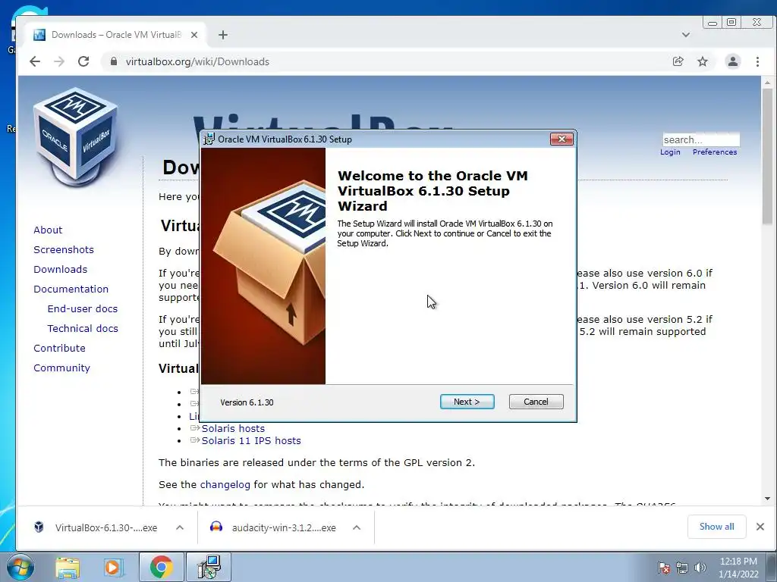The width and height of the screenshot is (777, 582).
Task: Open downloaded audacity-win-3.1.2 exe item
Action: [x=273, y=527]
